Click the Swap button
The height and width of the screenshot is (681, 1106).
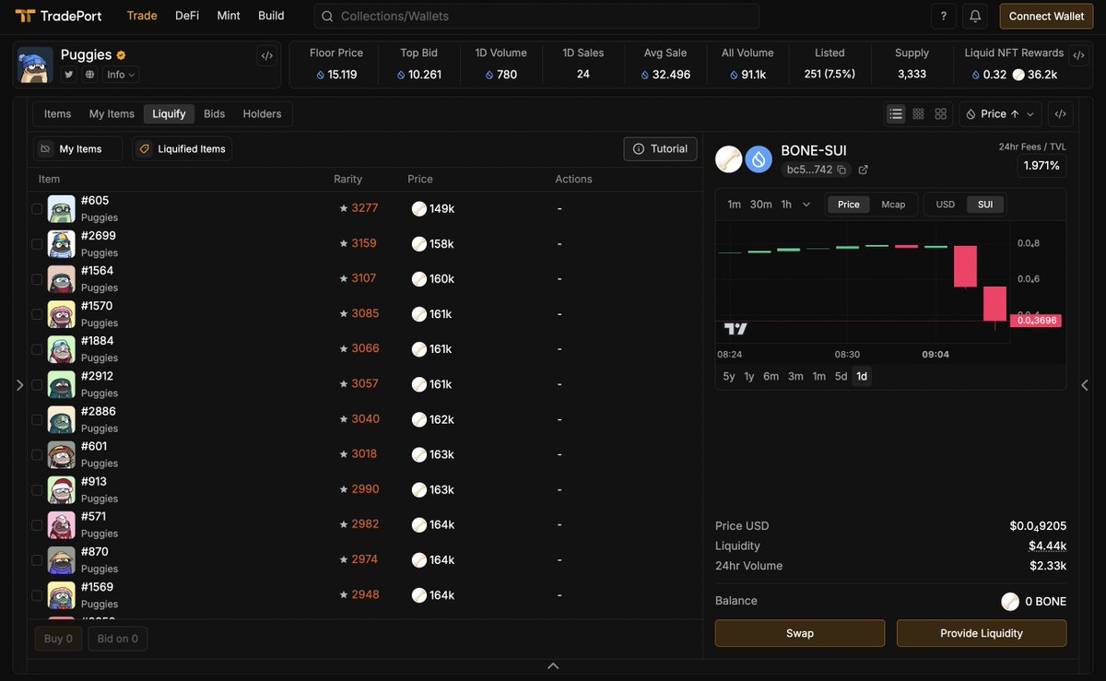[800, 633]
